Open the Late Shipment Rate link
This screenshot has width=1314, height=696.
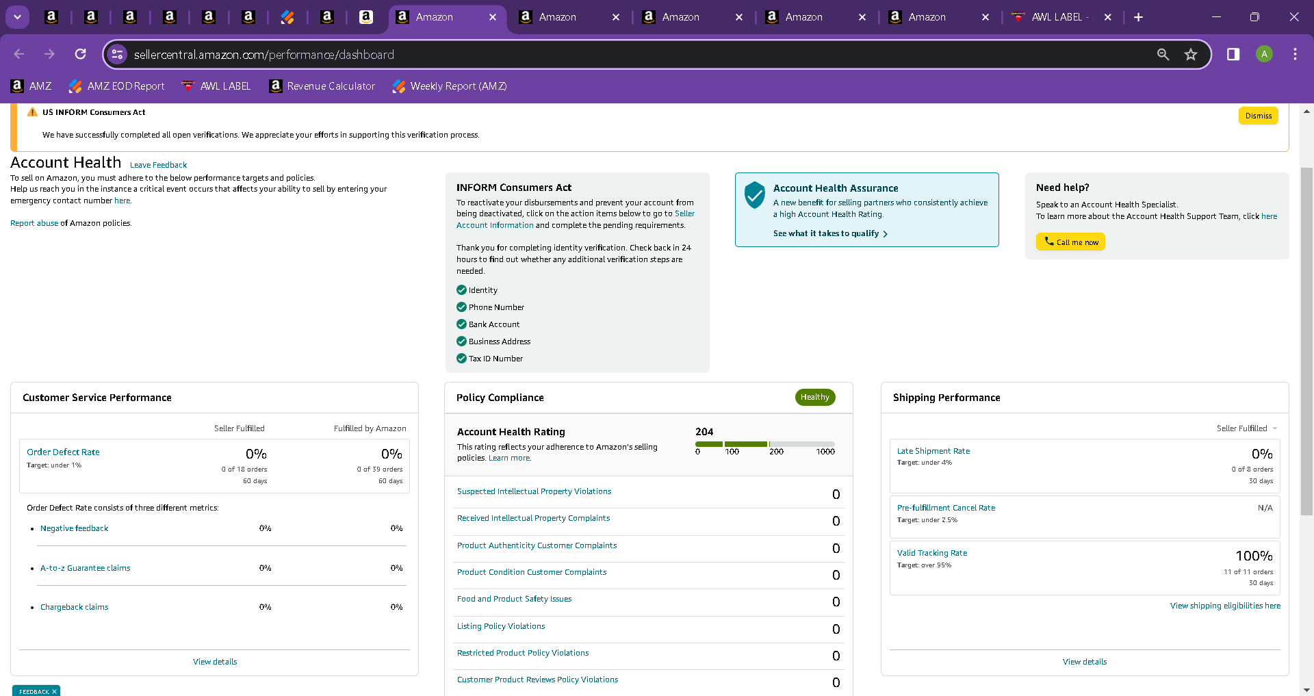933,451
